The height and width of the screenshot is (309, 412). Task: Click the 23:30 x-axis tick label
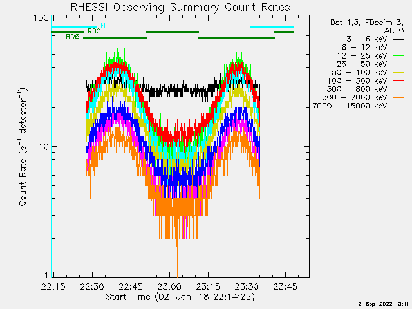point(247,286)
